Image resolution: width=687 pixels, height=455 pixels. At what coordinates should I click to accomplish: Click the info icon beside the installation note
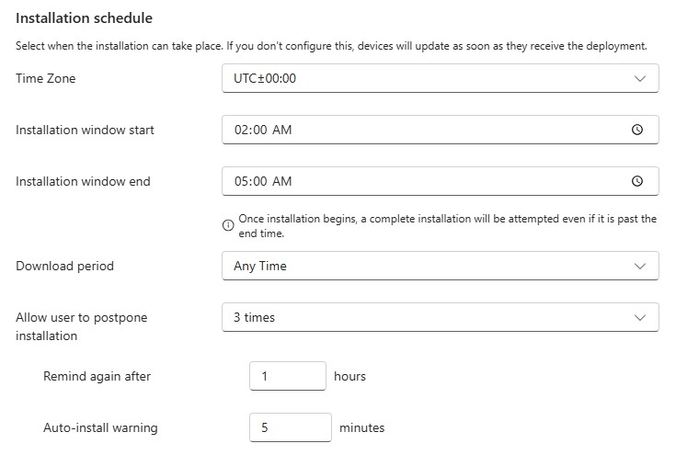click(228, 225)
